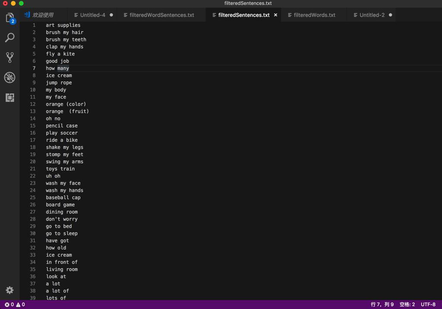Click line number 7 in gutter
The height and width of the screenshot is (309, 442).
34,68
